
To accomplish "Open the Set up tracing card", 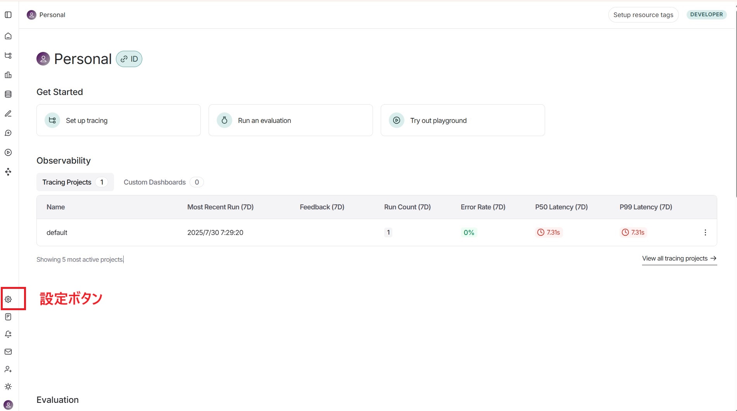I will pos(118,120).
